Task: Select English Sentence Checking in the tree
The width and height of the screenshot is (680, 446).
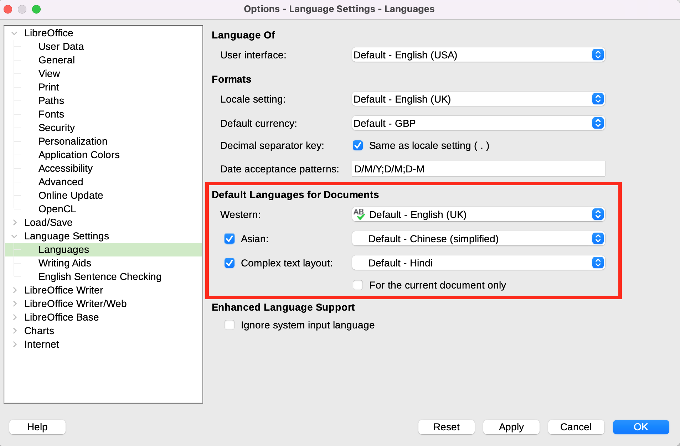Action: [100, 276]
